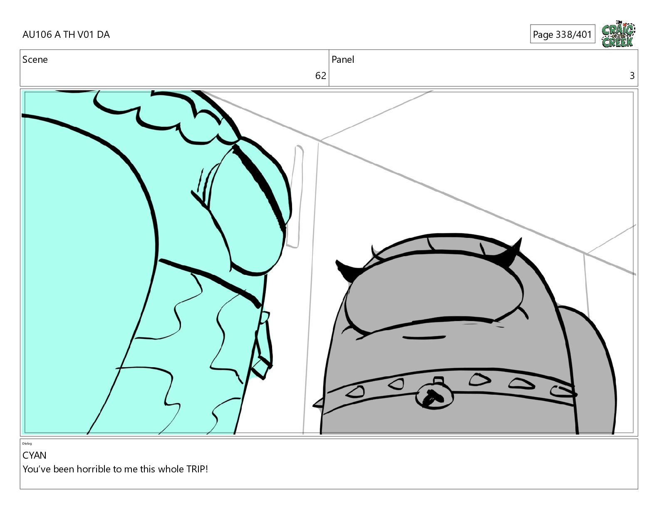The height and width of the screenshot is (509, 659).
Task: Click the small 'Dialog' label
Action: coord(27,443)
